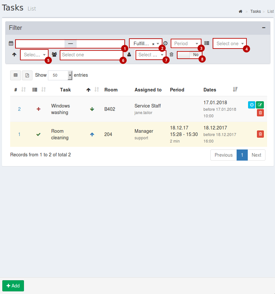Click '18.12.2017' date in second row
The width and height of the screenshot is (275, 294).
pos(215,128)
